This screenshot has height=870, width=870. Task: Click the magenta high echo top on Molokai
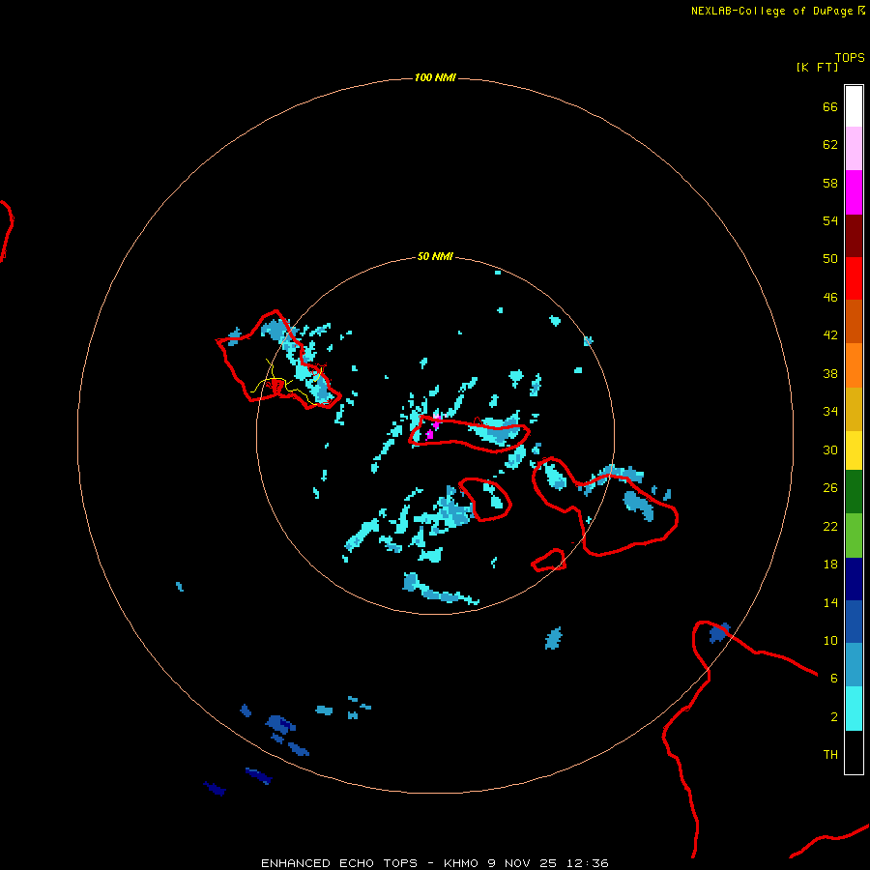click(433, 428)
